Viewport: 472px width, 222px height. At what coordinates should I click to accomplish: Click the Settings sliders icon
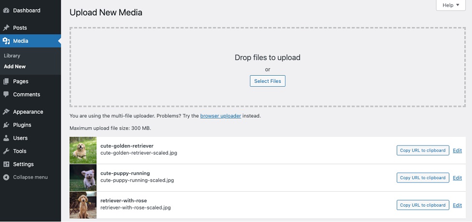pyautogui.click(x=6, y=164)
